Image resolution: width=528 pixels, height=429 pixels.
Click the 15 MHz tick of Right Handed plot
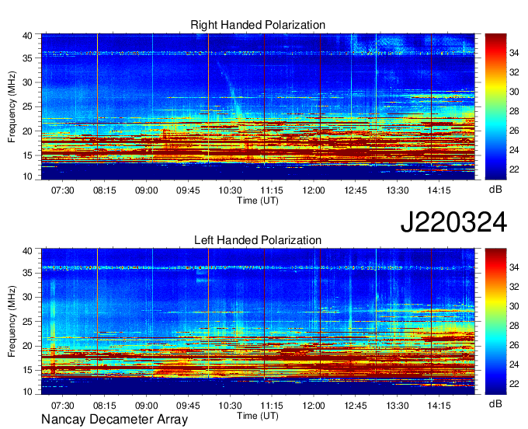[x=27, y=155]
